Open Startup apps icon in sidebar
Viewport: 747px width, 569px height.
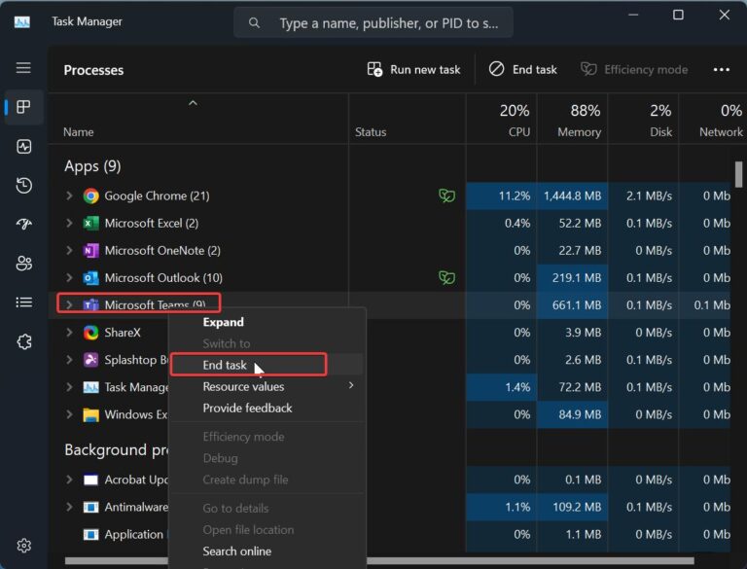pyautogui.click(x=23, y=224)
